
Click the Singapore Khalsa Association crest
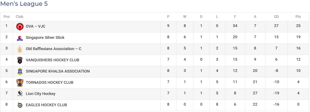tap(20, 72)
